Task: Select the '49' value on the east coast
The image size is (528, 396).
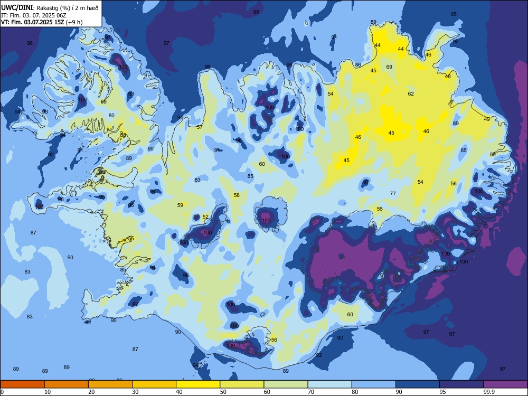Action: point(487,119)
